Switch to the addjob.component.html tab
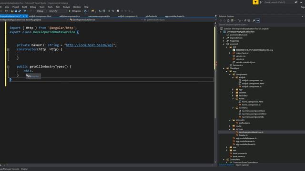305x171 pixels. [x=40, y=16]
